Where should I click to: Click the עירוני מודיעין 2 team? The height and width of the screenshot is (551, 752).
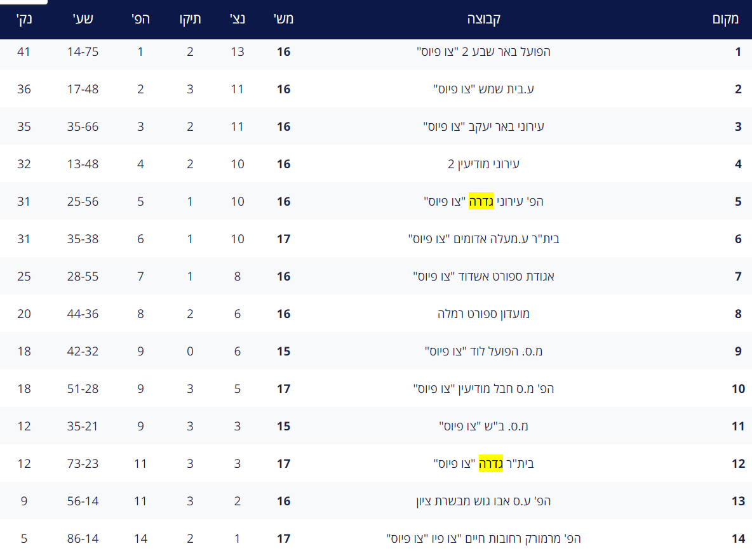(x=483, y=164)
